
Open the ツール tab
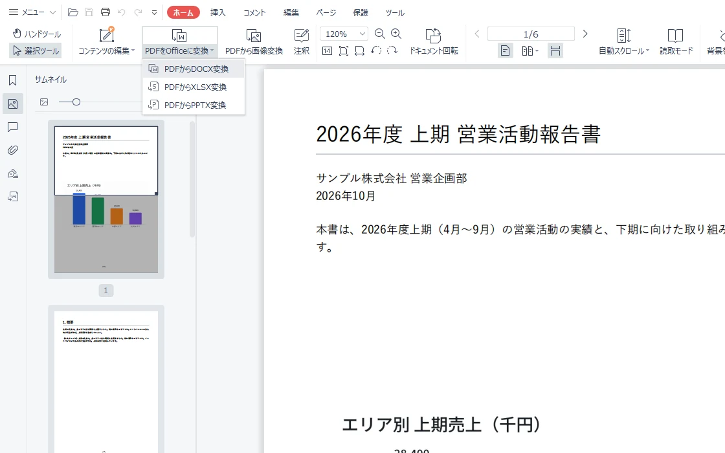point(395,12)
